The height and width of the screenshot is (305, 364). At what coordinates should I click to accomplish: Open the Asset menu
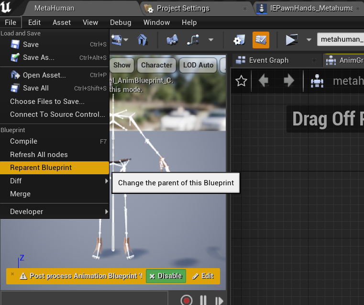pyautogui.click(x=62, y=23)
